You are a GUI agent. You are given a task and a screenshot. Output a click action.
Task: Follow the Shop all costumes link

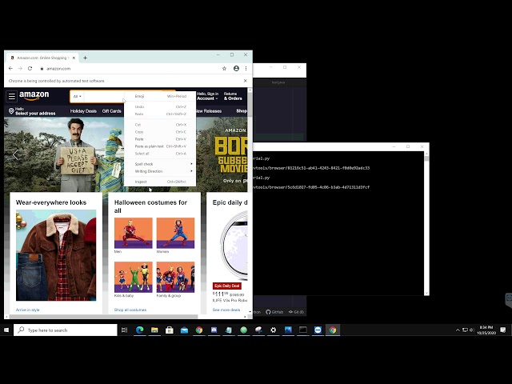point(130,310)
